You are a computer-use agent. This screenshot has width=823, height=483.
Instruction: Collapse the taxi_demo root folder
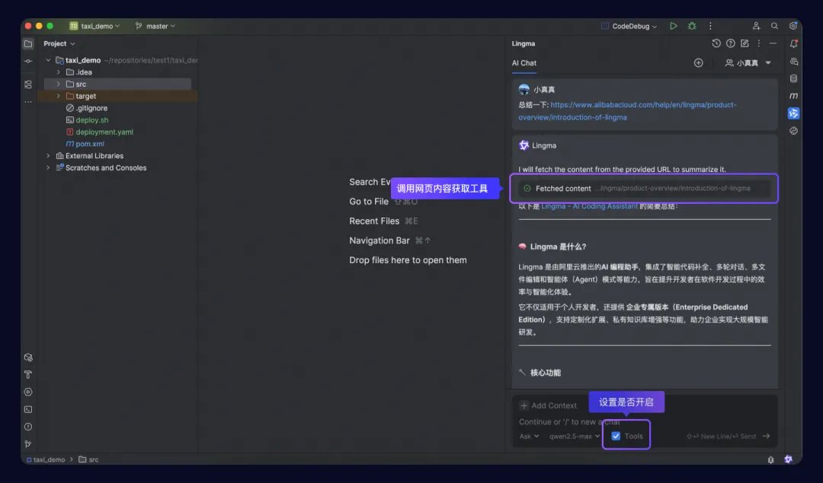[48, 60]
